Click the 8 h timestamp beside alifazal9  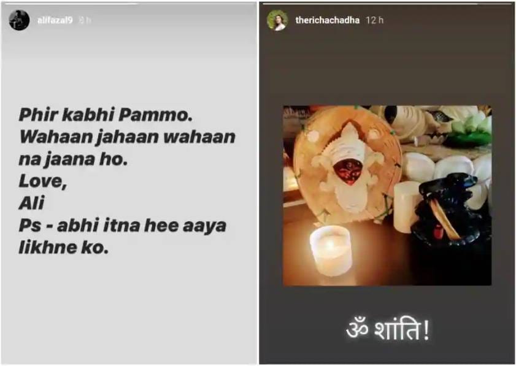[85, 20]
